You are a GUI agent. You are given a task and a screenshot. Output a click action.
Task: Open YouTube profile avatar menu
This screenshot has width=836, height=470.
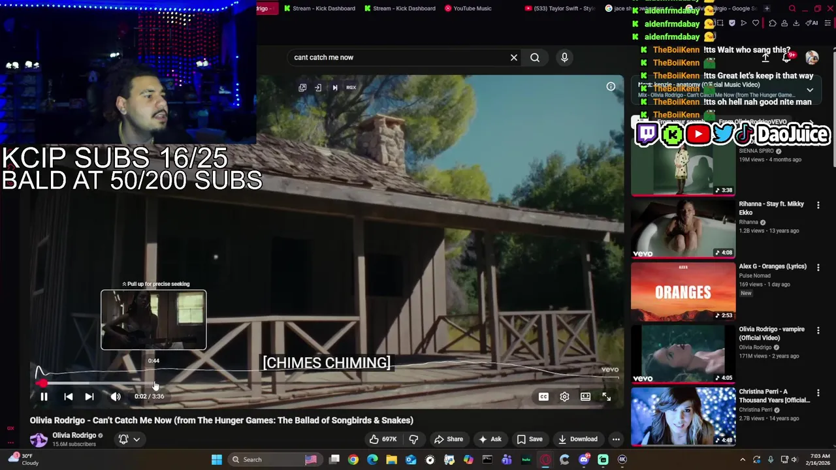coord(812,57)
